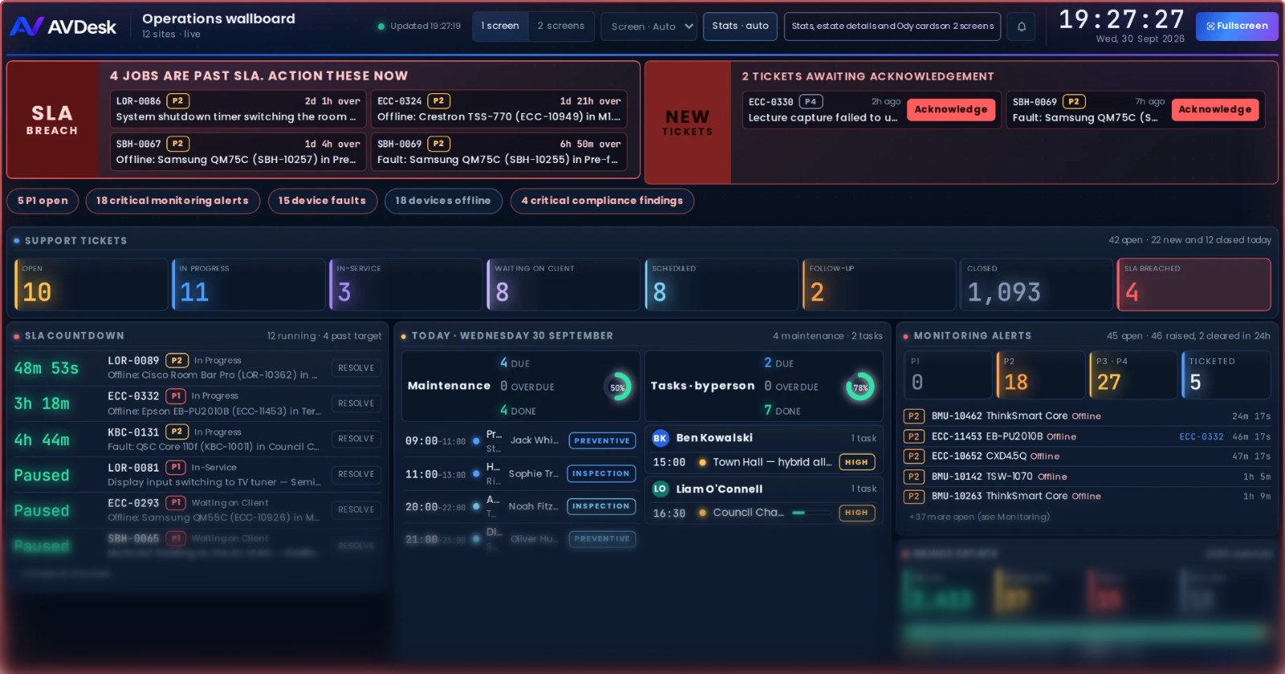Image resolution: width=1285 pixels, height=674 pixels.
Task: Open 4 critical compliance findings chip
Action: point(602,201)
